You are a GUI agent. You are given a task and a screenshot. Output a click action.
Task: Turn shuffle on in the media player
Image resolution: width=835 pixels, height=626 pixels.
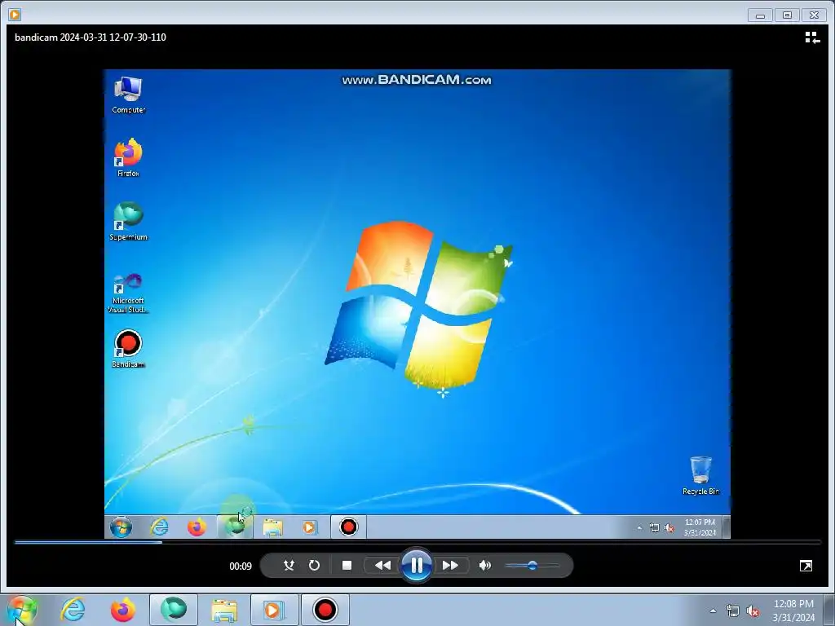(x=289, y=566)
